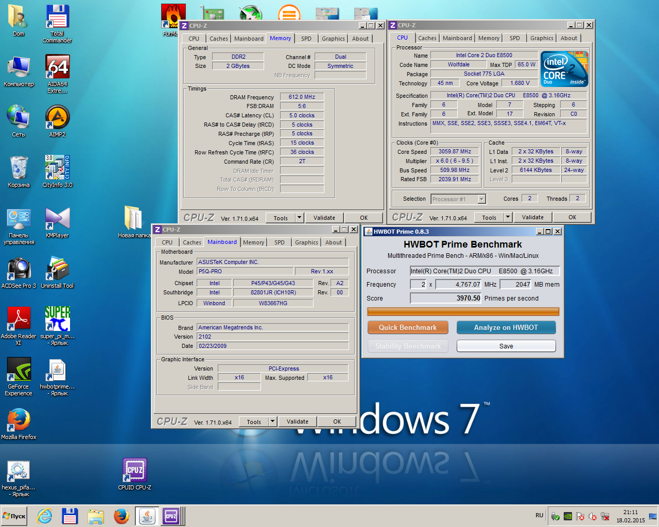Click the Show Desktop tray icon

click(x=653, y=516)
